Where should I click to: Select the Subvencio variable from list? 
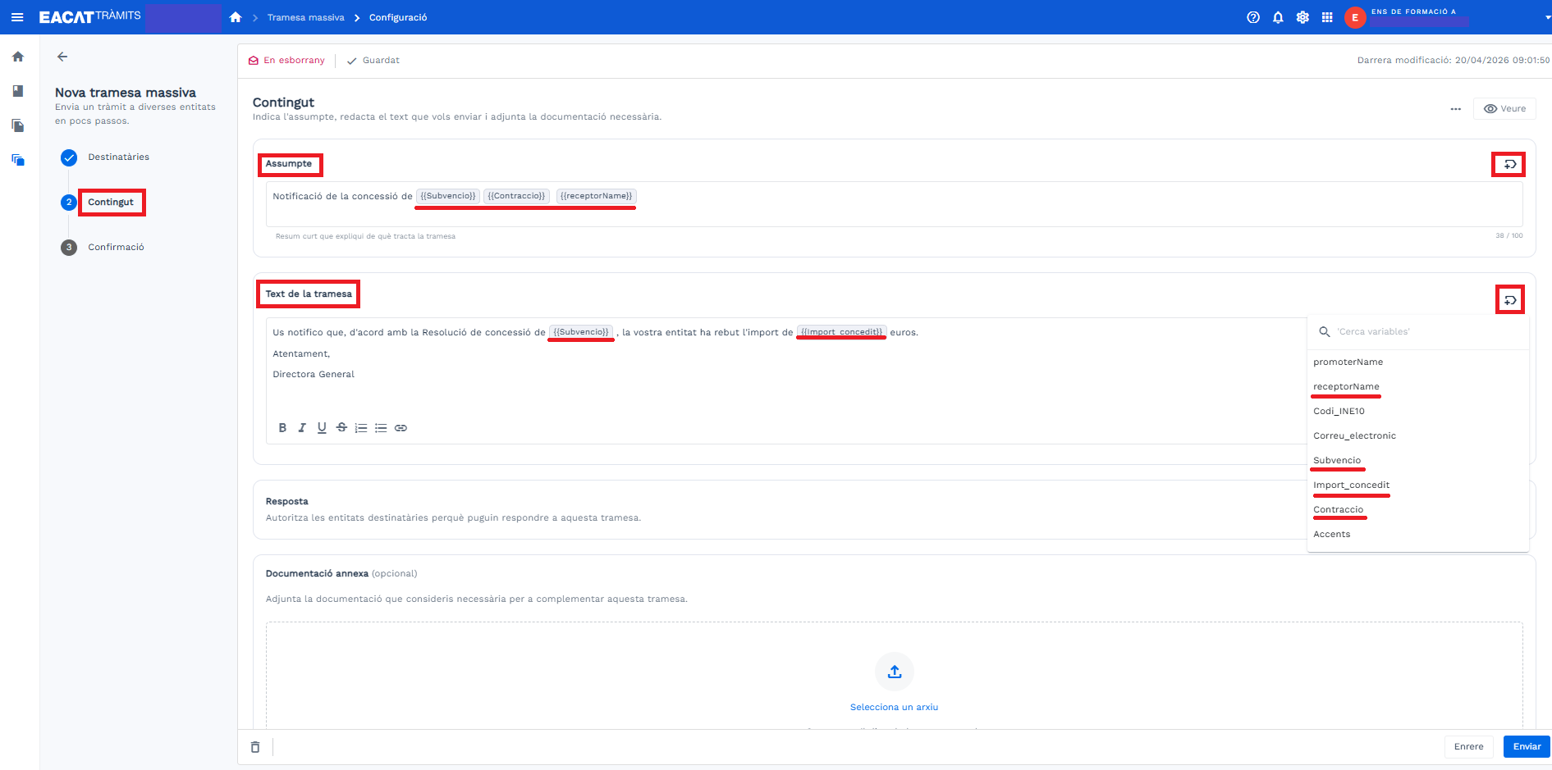tap(1337, 461)
